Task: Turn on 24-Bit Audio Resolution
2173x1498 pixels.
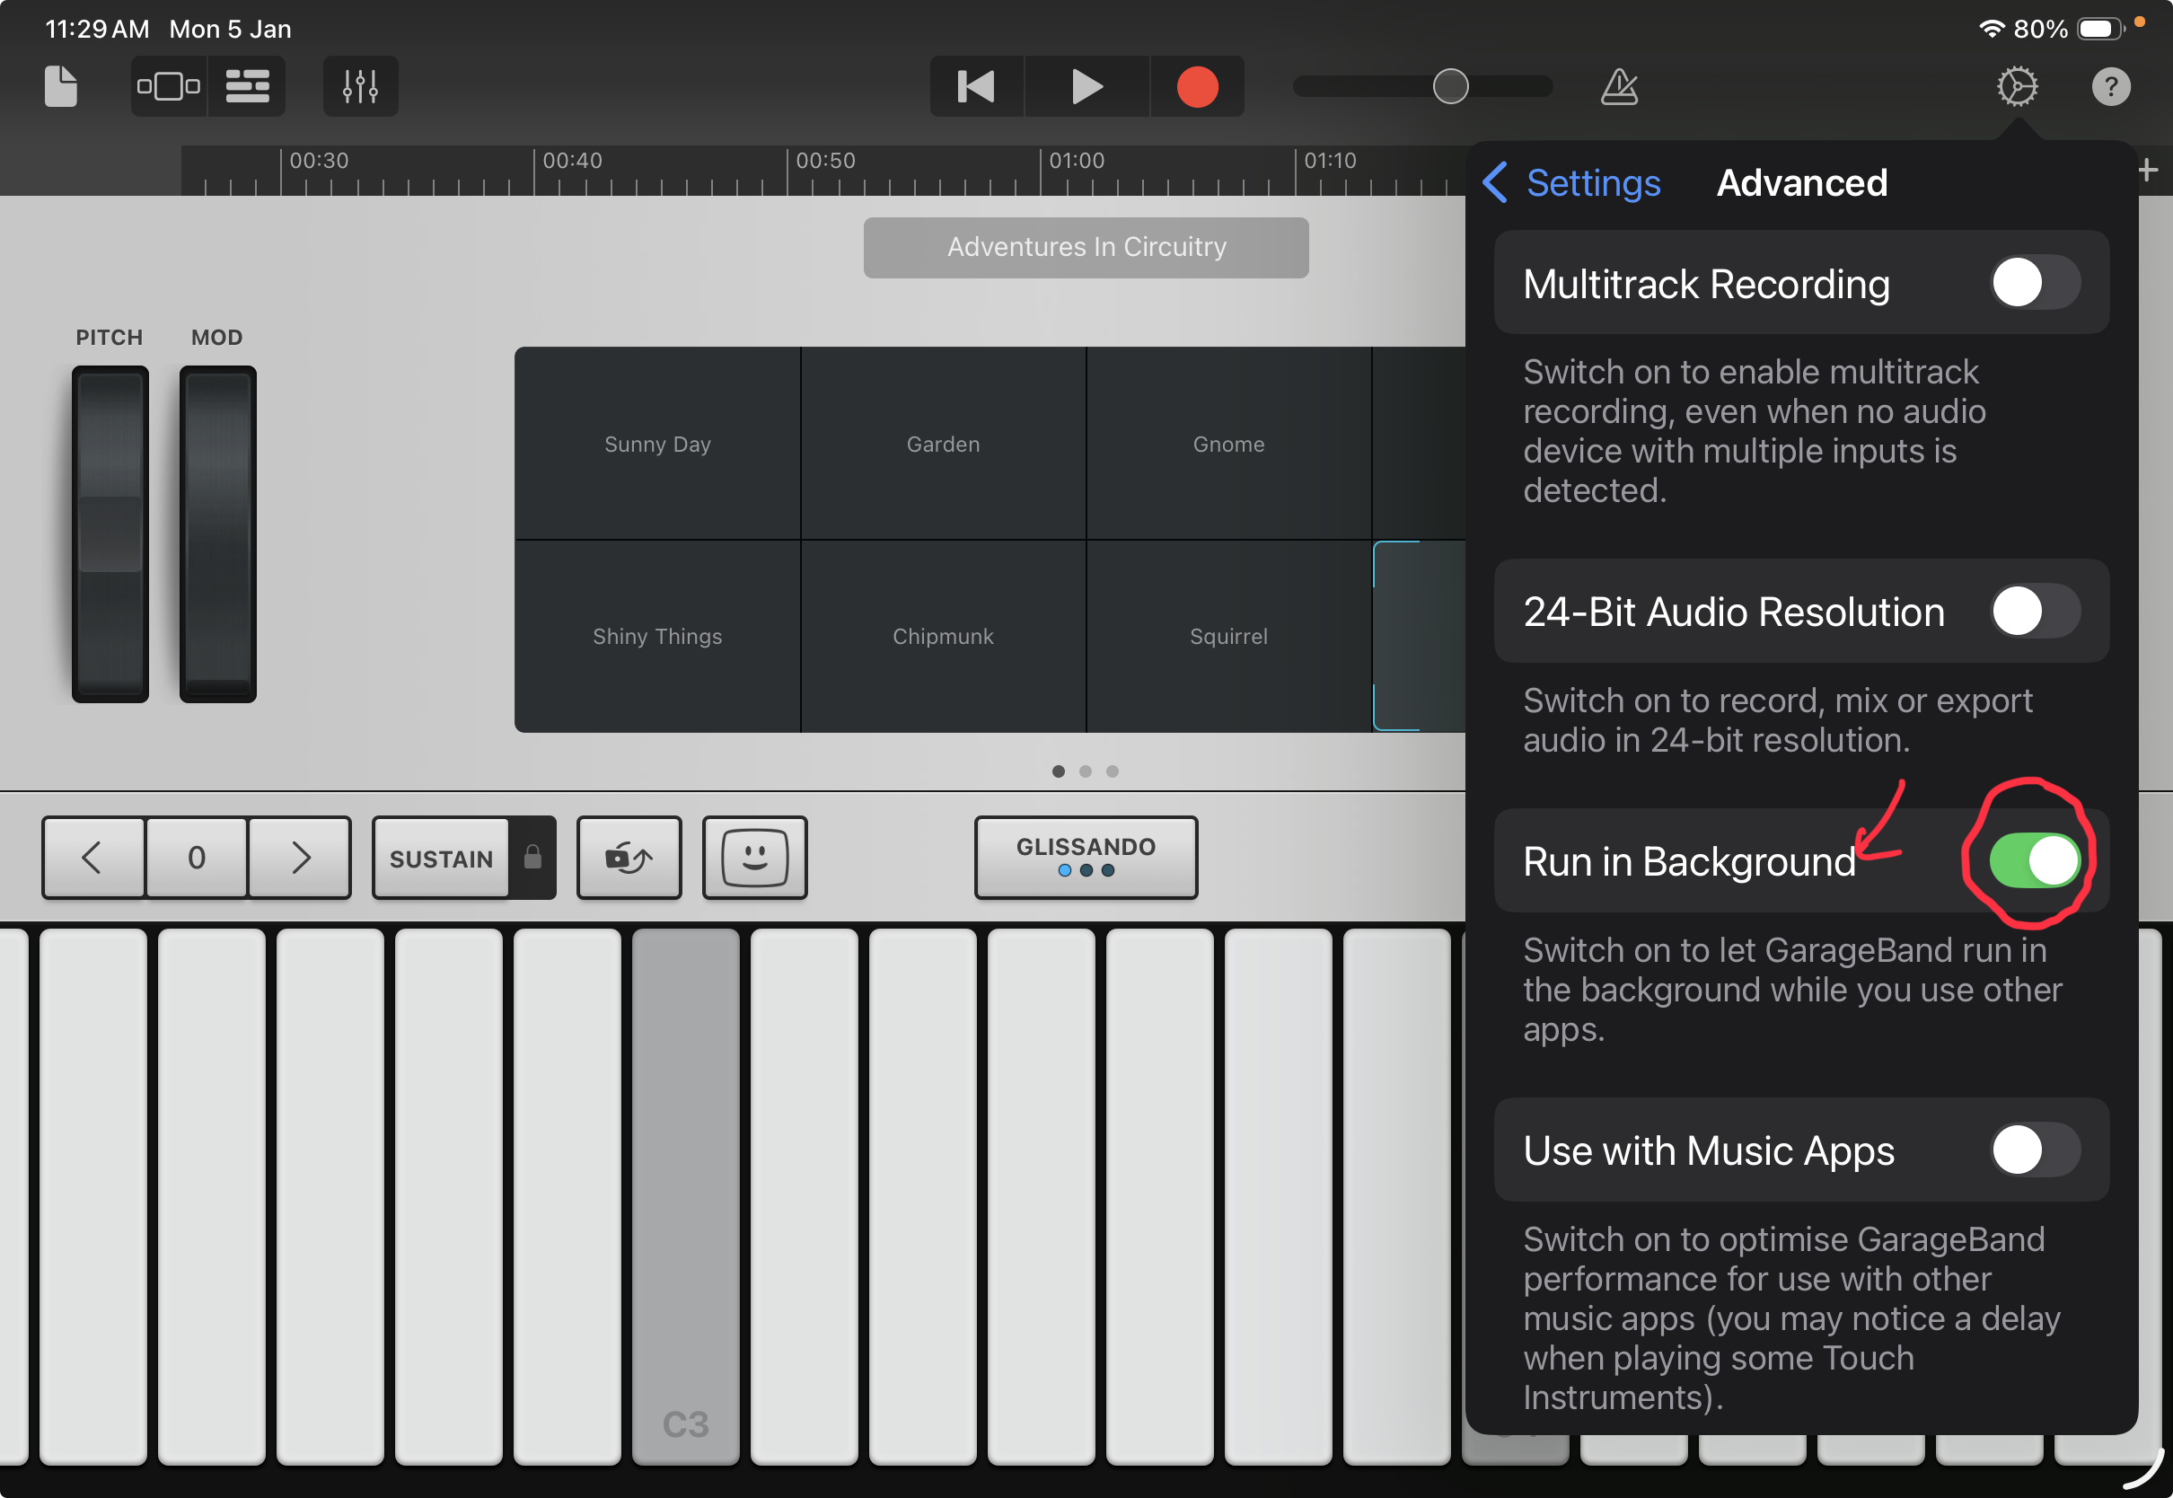Action: [x=2034, y=611]
